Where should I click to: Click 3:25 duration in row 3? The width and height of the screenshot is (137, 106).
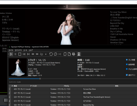click(x=15, y=97)
